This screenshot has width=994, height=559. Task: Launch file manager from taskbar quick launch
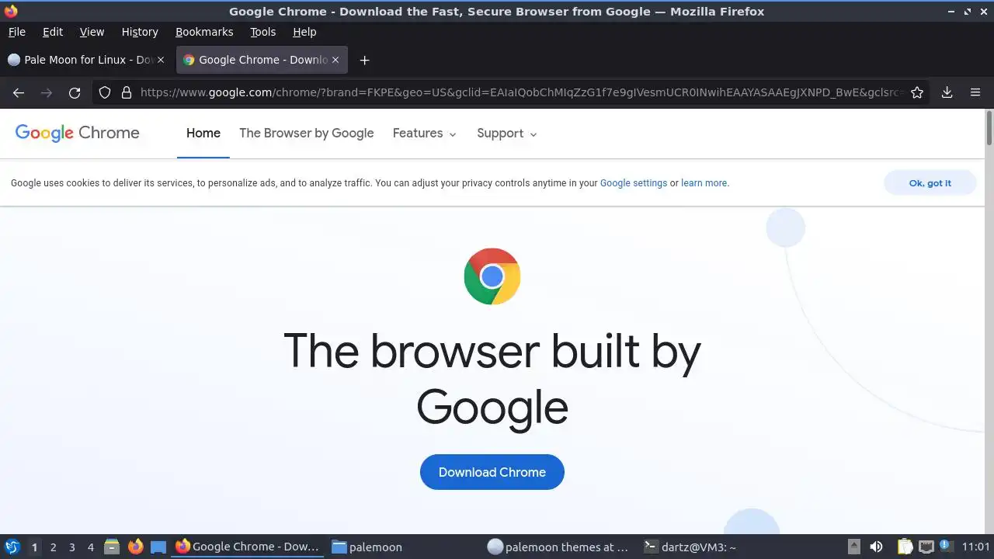click(x=112, y=547)
